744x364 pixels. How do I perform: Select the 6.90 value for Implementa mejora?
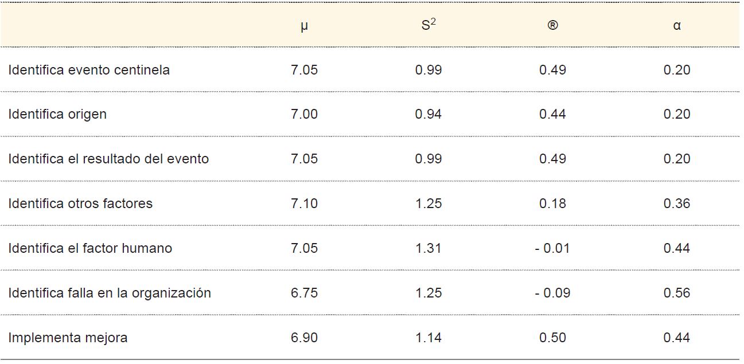click(x=304, y=338)
